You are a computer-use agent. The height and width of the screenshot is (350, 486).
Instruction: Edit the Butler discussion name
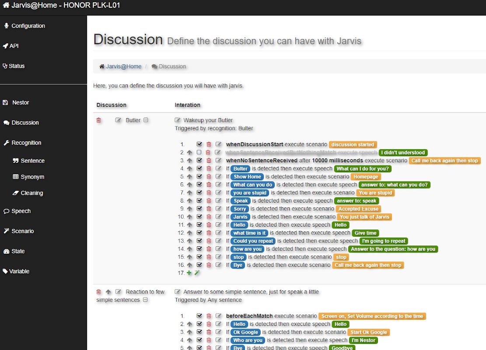point(118,120)
